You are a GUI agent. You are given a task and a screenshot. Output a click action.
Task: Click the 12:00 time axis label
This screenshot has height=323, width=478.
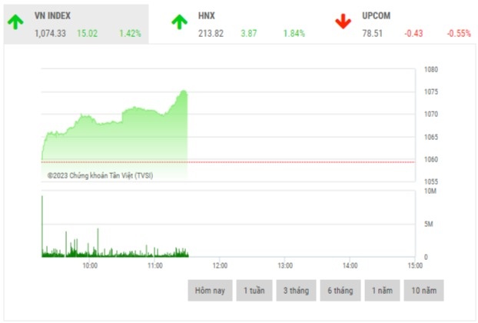point(219,265)
